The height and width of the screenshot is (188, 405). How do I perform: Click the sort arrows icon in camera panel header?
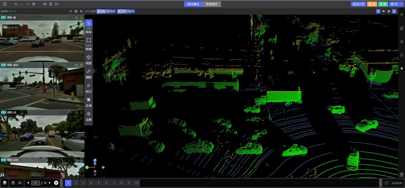(71, 11)
